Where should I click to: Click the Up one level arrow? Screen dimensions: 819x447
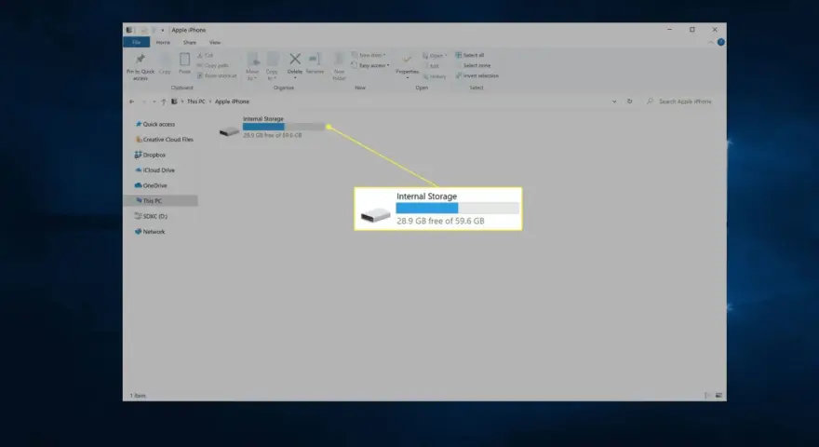164,102
